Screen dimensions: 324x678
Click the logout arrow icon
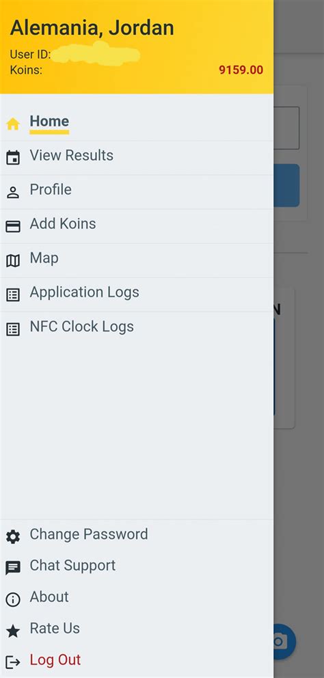[13, 662]
